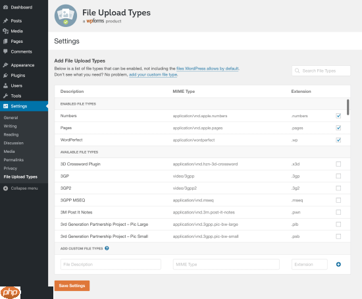Click the Media library icon
This screenshot has width=362, height=299.
coord(5,31)
